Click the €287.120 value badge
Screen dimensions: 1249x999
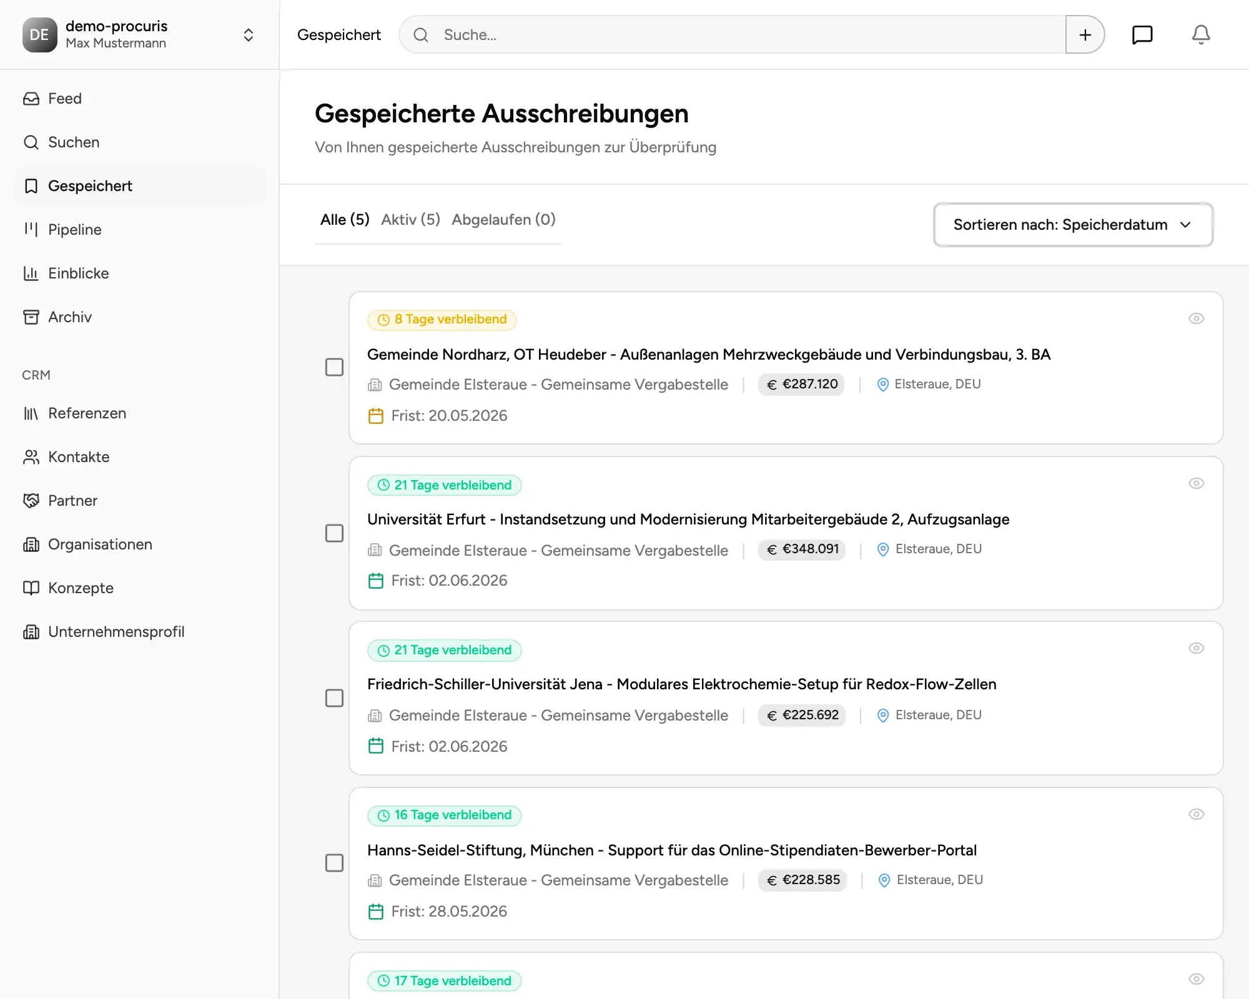point(801,385)
